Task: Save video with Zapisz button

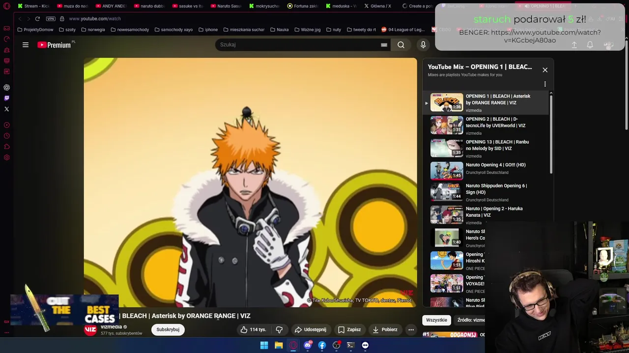Action: [349, 329]
